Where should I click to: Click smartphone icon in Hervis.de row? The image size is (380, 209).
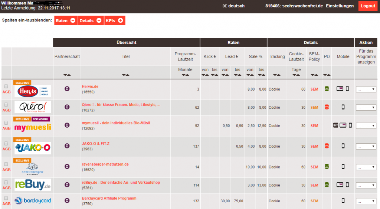(347, 89)
